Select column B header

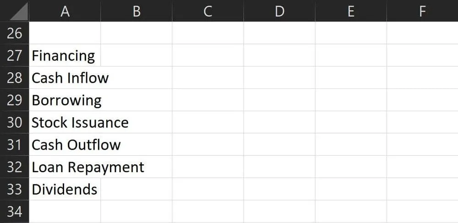136,11
